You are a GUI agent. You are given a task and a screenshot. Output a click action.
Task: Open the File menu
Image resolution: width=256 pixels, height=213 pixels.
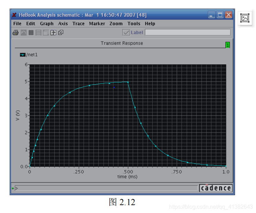[x=17, y=24]
